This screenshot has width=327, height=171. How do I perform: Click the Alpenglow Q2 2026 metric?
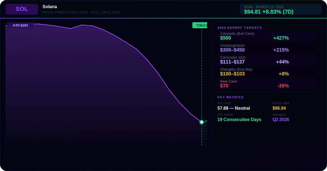click(281, 120)
